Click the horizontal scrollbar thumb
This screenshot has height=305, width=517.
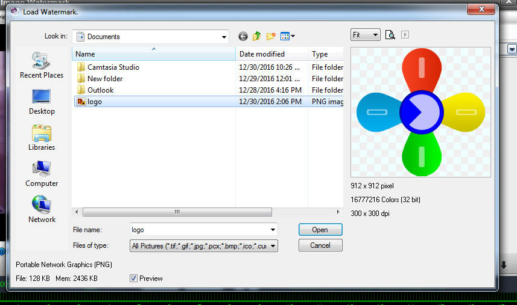click(177, 212)
